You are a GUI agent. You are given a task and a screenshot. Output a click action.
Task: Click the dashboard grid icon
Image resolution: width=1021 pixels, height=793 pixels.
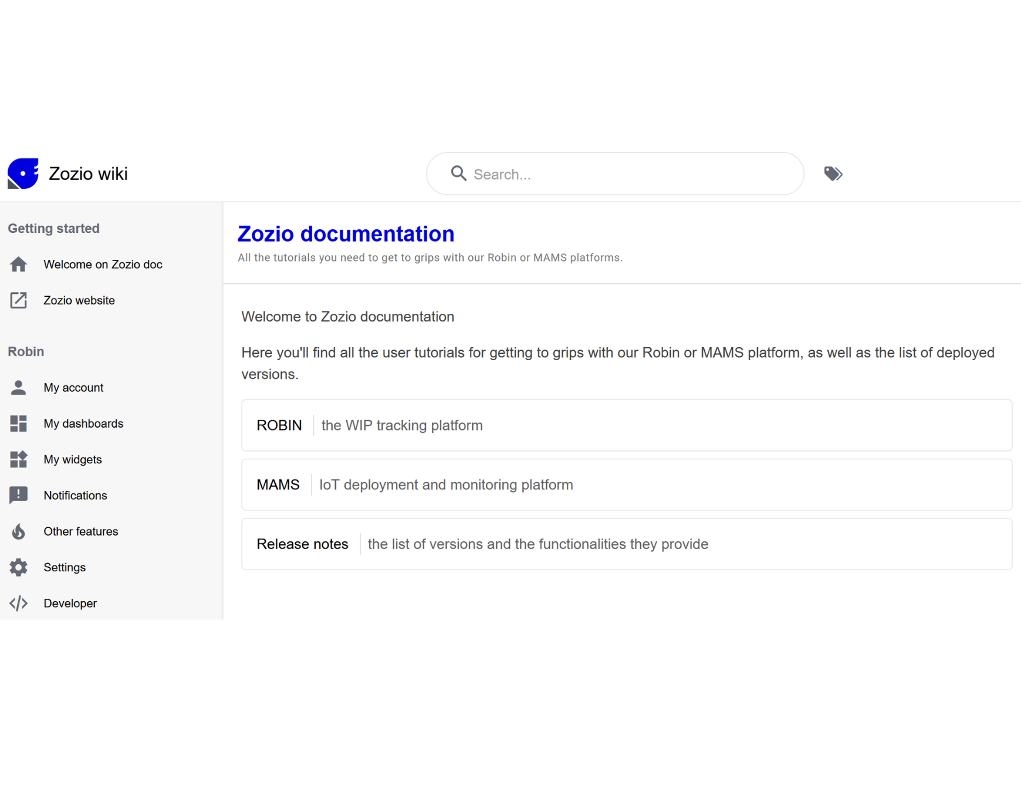(19, 423)
